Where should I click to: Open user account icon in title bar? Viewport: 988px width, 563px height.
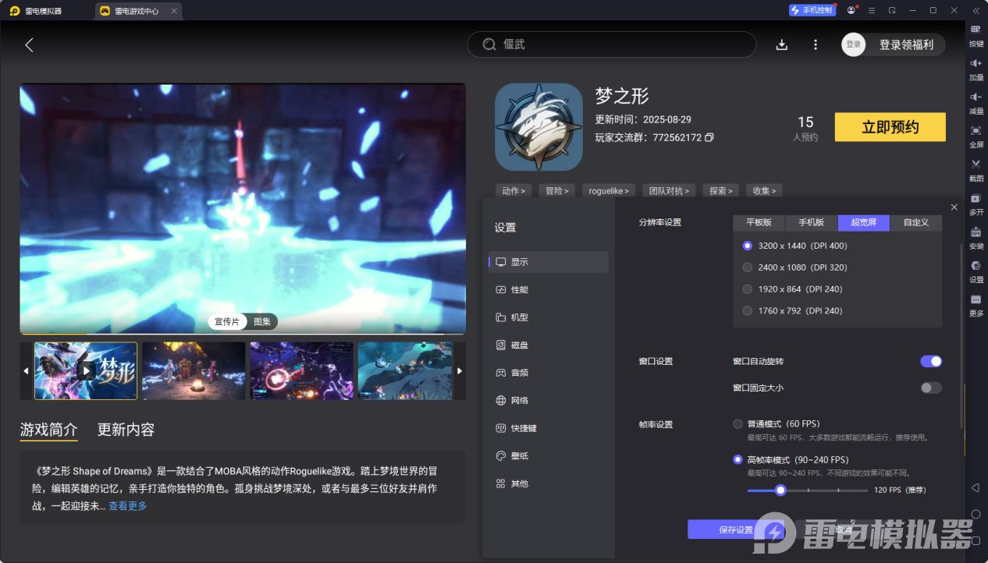click(x=851, y=10)
